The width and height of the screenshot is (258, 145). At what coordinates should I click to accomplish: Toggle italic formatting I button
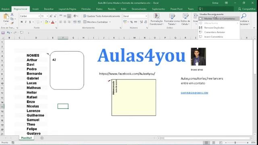(x=26, y=22)
